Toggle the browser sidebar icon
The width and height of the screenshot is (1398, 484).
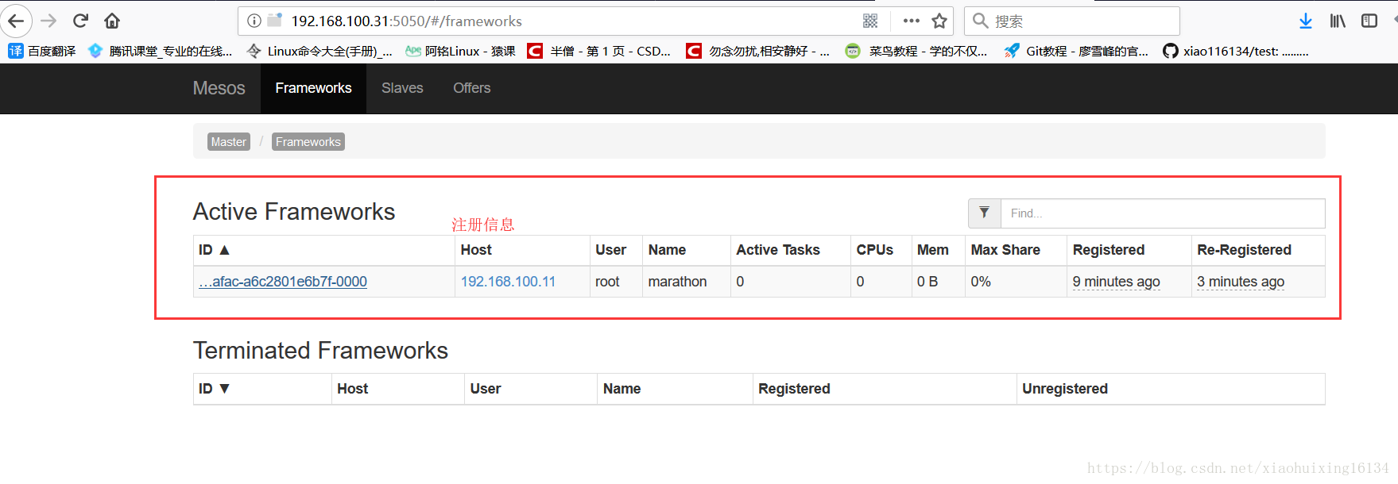(1369, 21)
